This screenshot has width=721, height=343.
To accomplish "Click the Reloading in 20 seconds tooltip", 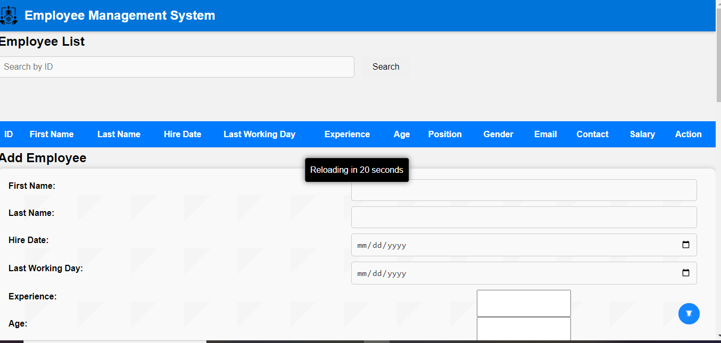I will [357, 170].
